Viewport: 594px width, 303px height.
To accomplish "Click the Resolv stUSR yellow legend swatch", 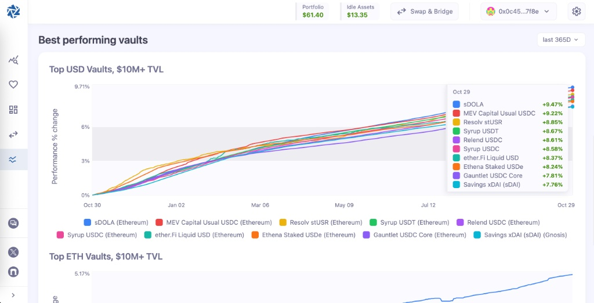I will click(283, 222).
